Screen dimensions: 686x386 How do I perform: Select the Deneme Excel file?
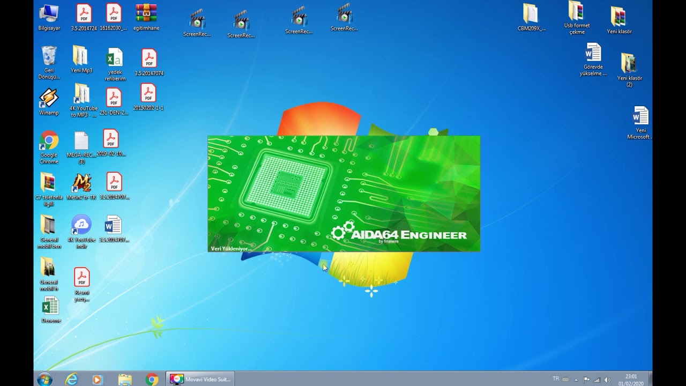[51, 310]
